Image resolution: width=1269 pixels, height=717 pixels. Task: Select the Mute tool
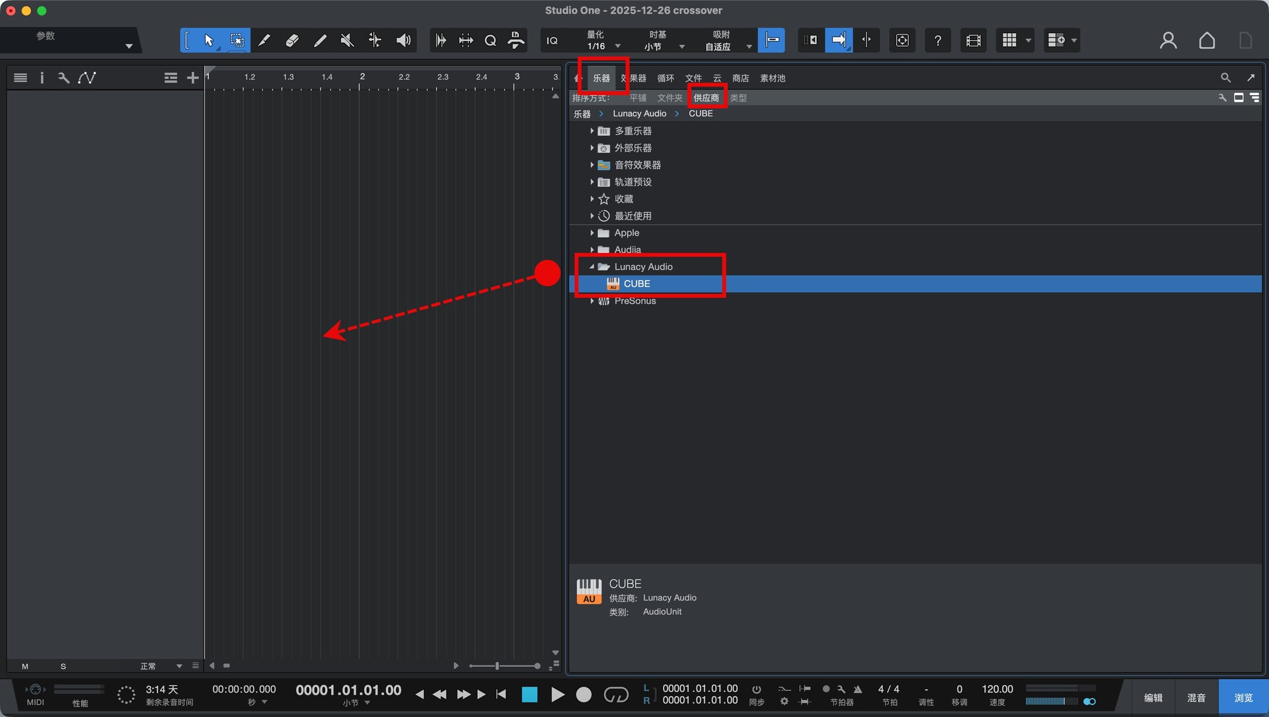coord(347,40)
